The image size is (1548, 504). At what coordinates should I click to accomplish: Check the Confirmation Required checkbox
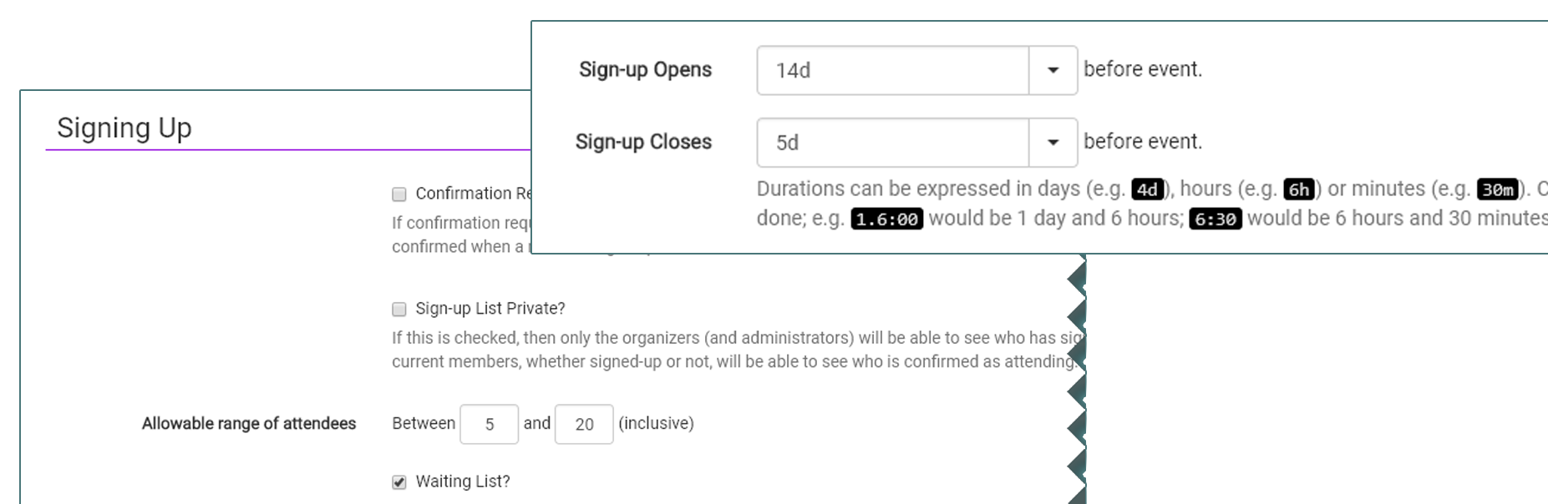pos(399,194)
